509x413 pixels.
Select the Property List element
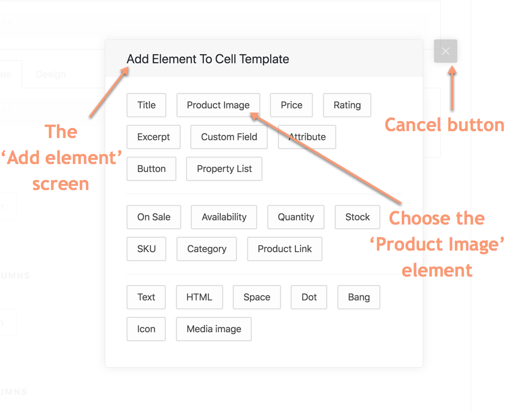coord(224,169)
